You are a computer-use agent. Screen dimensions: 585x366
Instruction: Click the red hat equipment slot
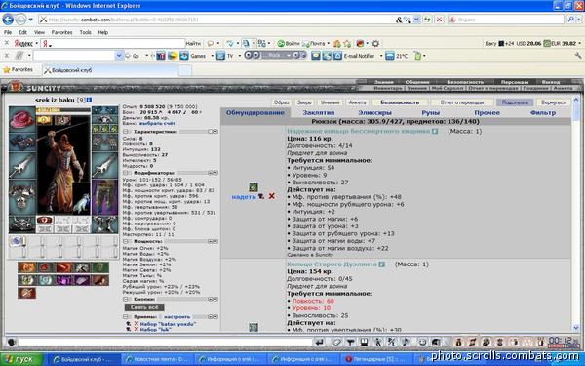(22, 119)
